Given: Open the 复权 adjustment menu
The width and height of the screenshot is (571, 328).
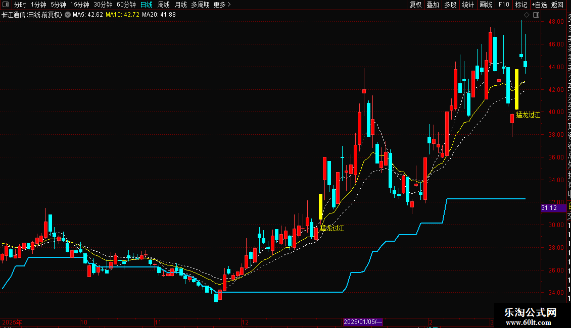Looking at the screenshot, I should pos(415,5).
